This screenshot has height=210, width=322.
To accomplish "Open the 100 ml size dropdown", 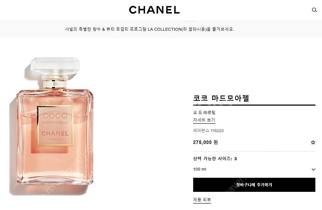I will [254, 169].
